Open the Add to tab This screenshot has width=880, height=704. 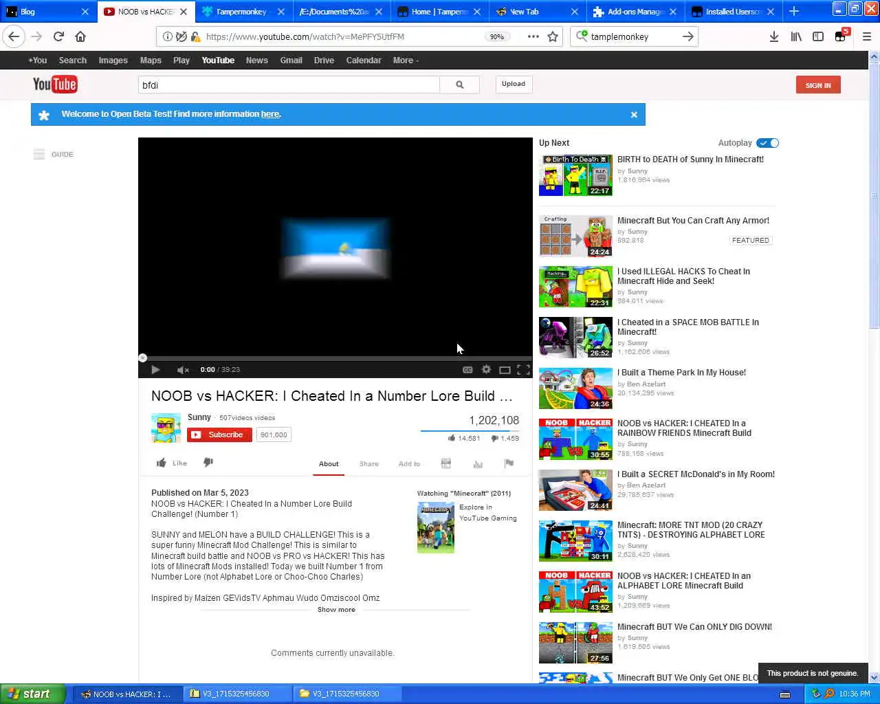pos(409,464)
